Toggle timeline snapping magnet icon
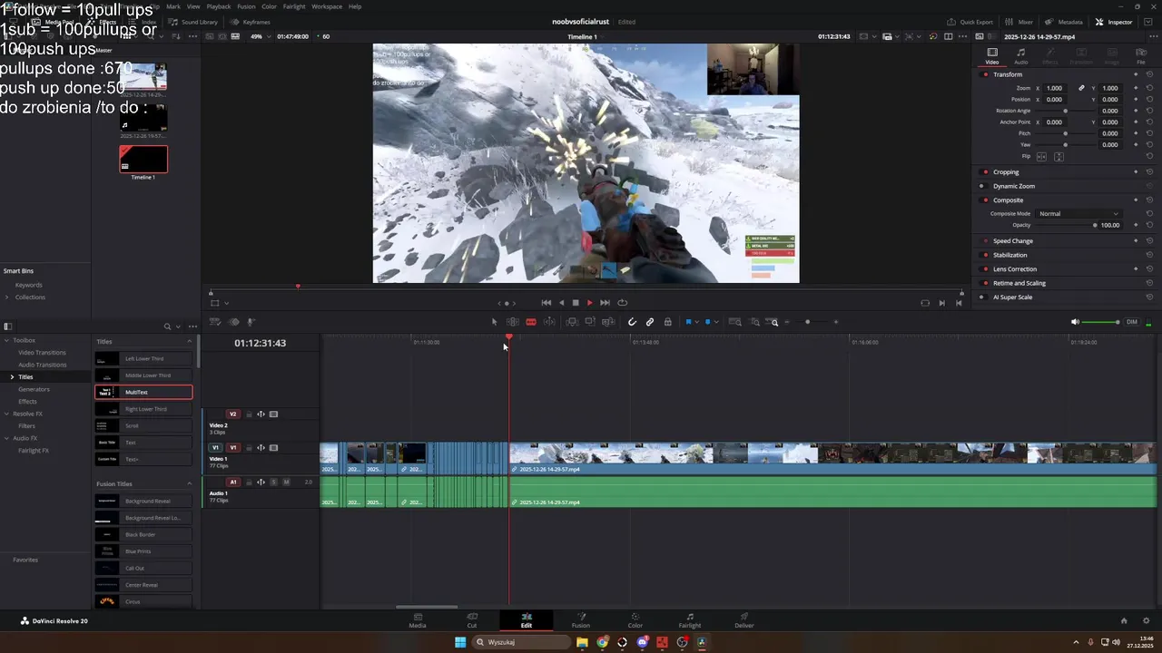Screen dimensions: 1162x653 (x=633, y=322)
